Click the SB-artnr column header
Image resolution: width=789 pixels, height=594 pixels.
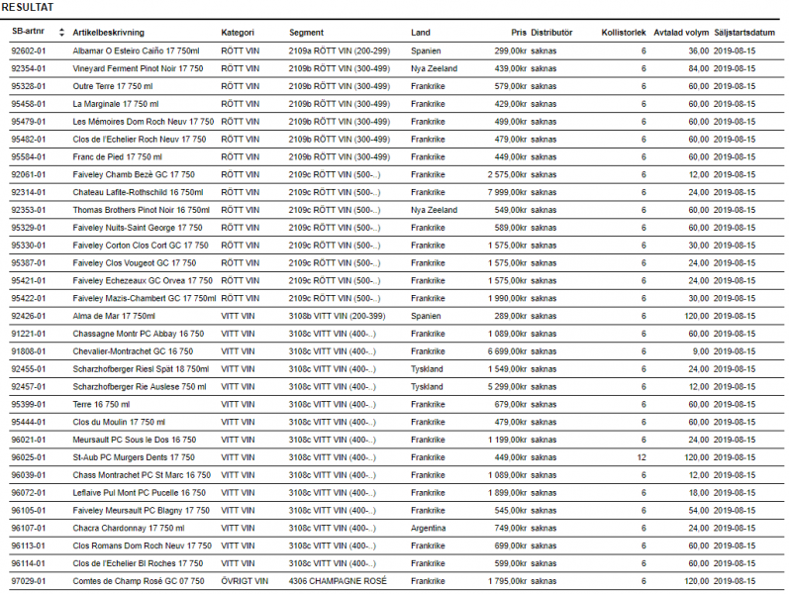pos(28,32)
